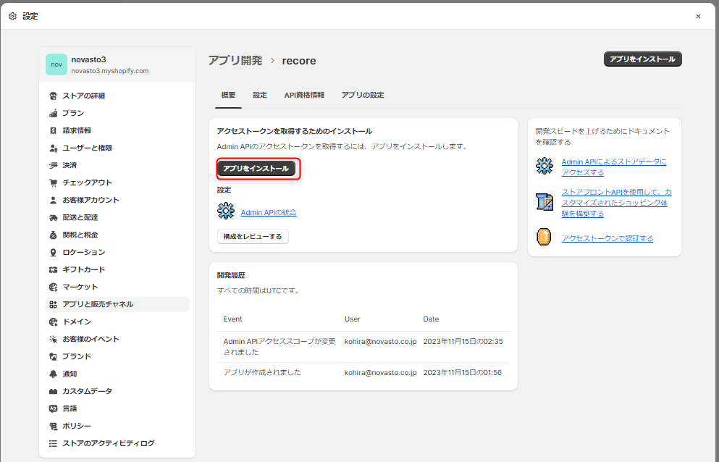Open 配送と配達 settings

(x=117, y=217)
